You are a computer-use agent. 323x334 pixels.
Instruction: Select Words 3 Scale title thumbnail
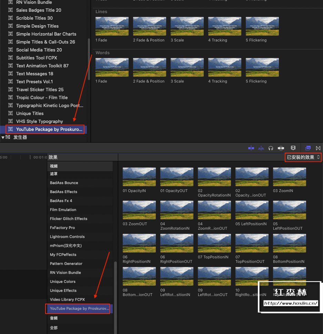tap(187, 67)
